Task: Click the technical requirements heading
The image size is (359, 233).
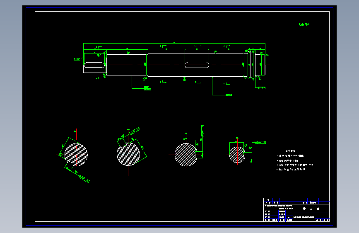Action: (291, 151)
